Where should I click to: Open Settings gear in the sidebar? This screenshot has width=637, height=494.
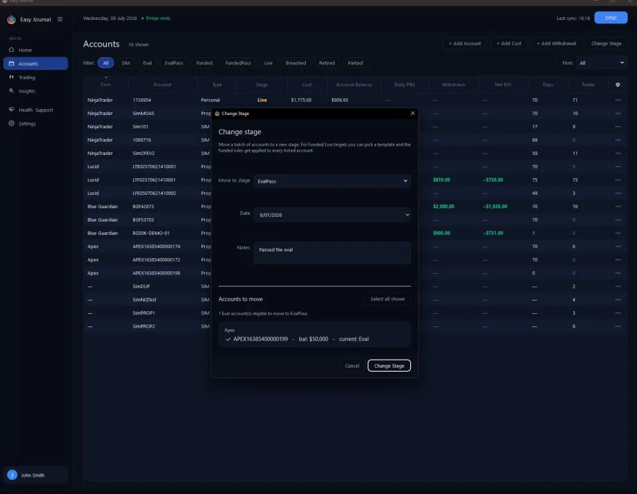tap(11, 123)
